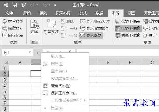The image size is (159, 112).
Task: Open the undo history dropdown arrow
Action: [x=49, y=5]
